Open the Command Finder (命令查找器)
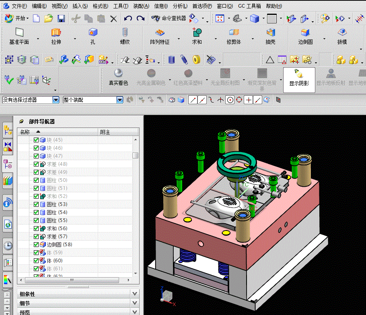366x315 pixels. (x=168, y=18)
